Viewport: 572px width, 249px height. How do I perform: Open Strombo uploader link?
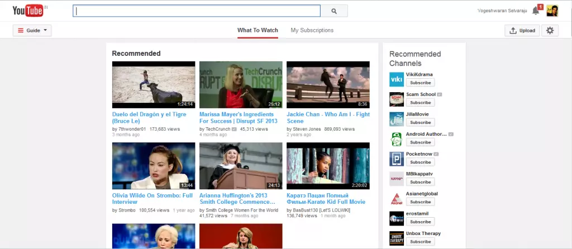click(x=127, y=210)
